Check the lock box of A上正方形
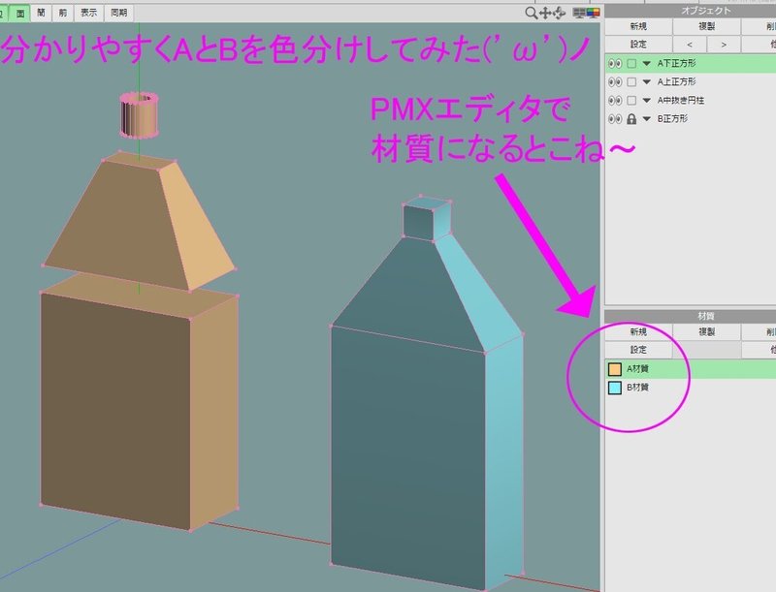This screenshot has height=592, width=776. [x=631, y=82]
